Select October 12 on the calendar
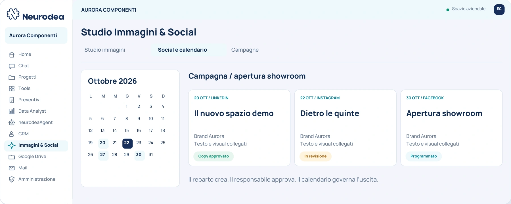 90,131
